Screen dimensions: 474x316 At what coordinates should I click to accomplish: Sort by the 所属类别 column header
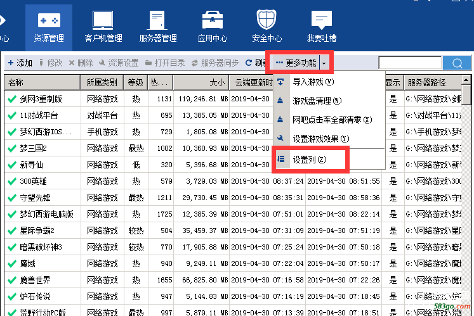[x=102, y=82]
